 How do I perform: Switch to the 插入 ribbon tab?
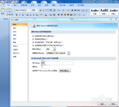click(x=15, y=5)
